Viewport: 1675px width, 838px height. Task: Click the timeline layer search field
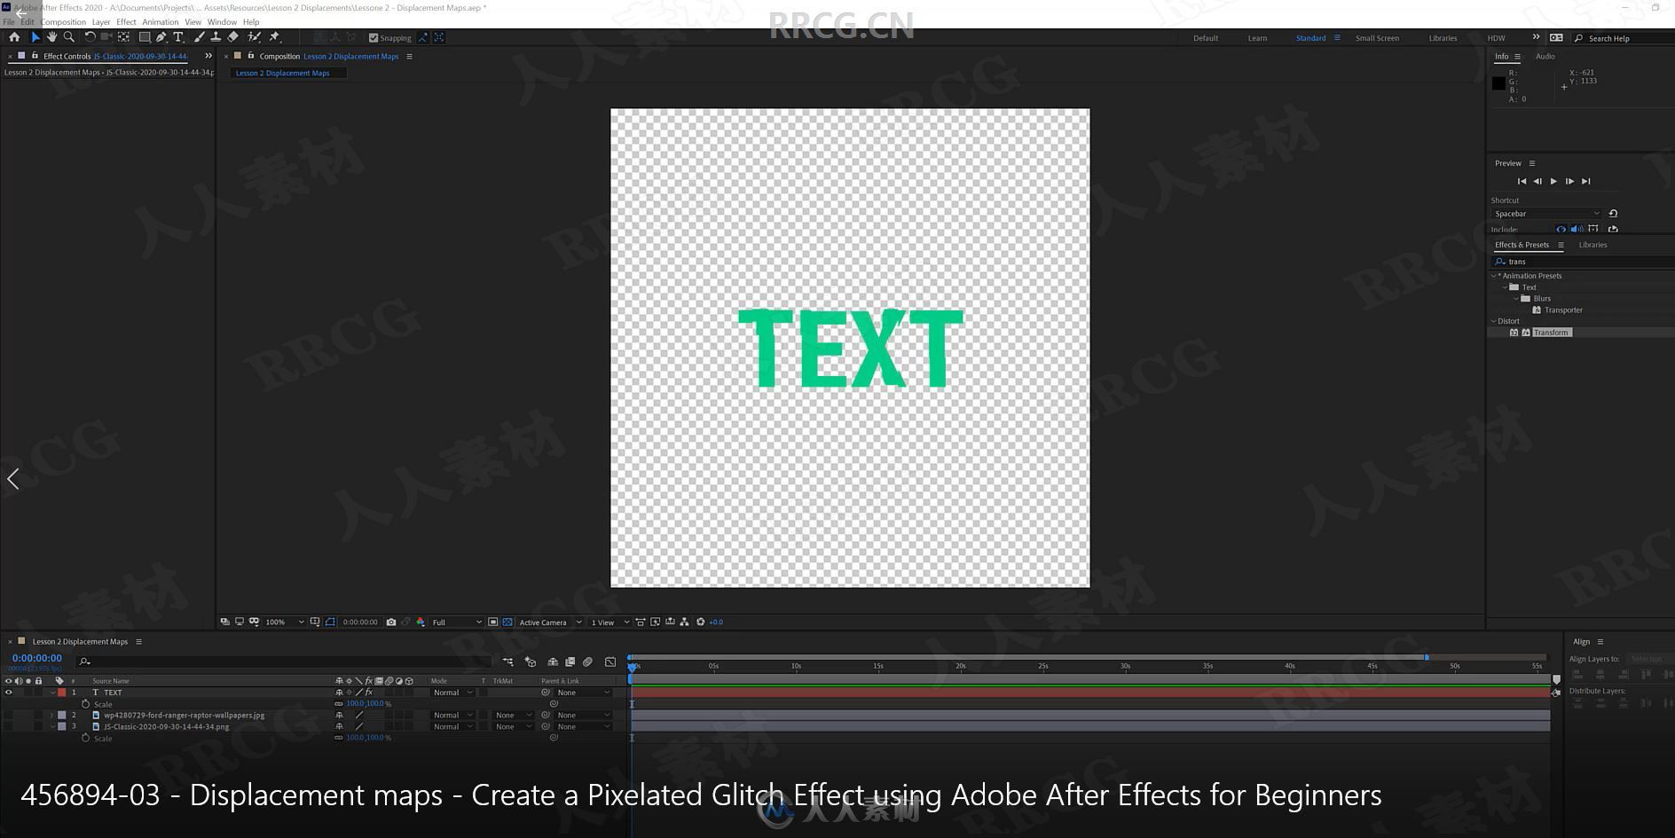[284, 662]
